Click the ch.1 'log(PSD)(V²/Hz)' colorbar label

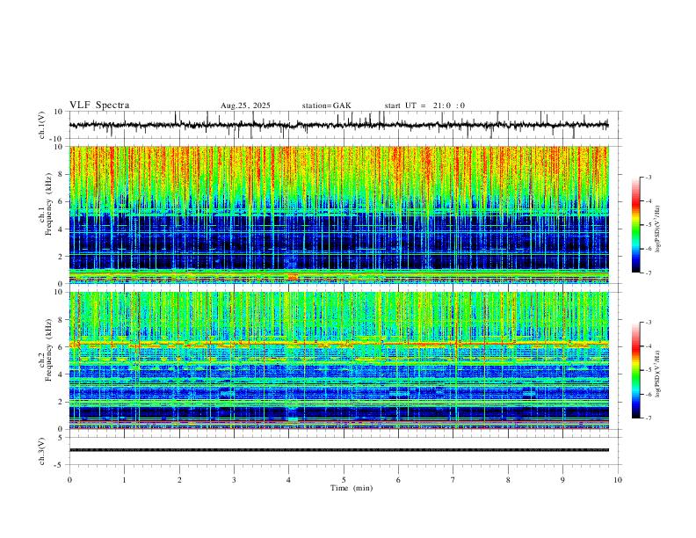(x=657, y=229)
